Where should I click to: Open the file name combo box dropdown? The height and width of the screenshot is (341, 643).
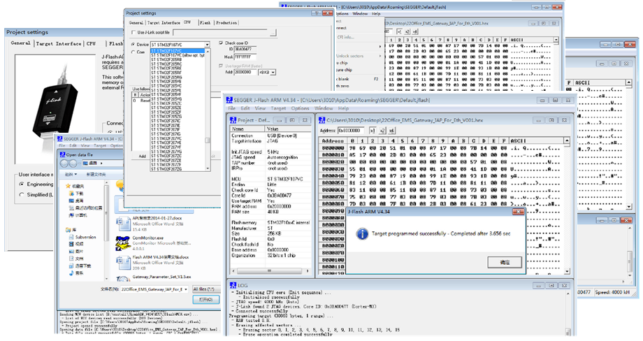click(x=186, y=289)
